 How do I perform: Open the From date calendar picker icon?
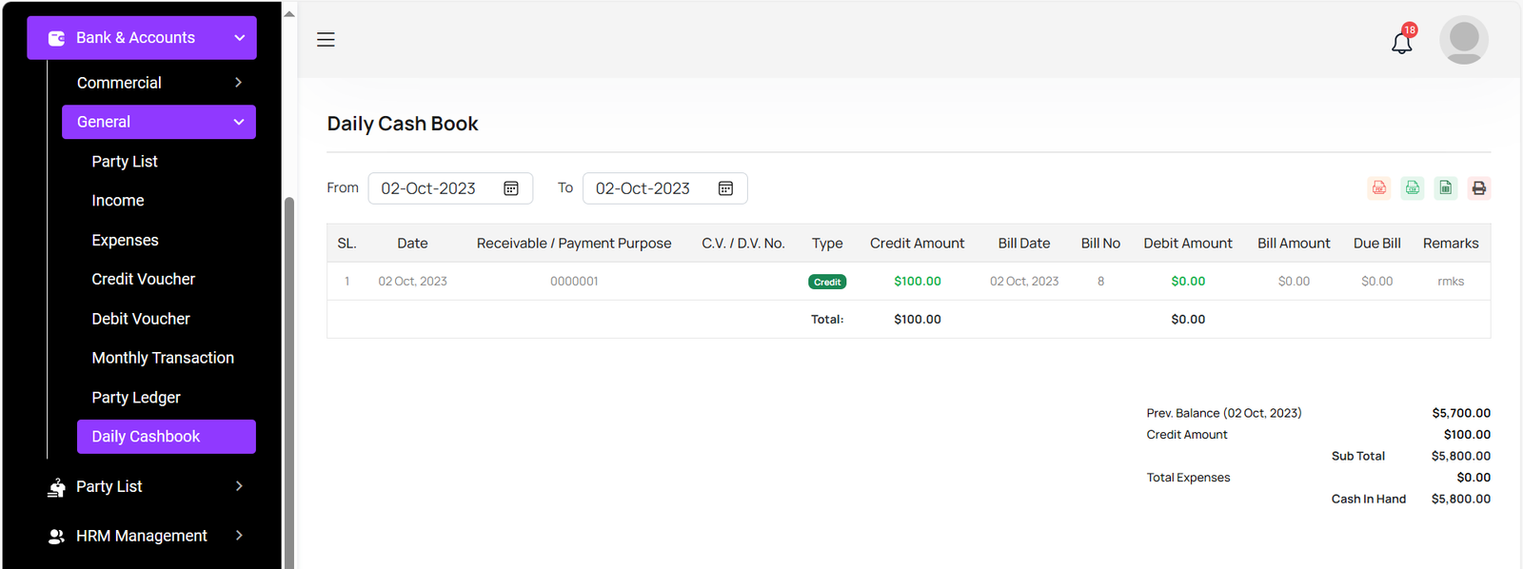[511, 188]
